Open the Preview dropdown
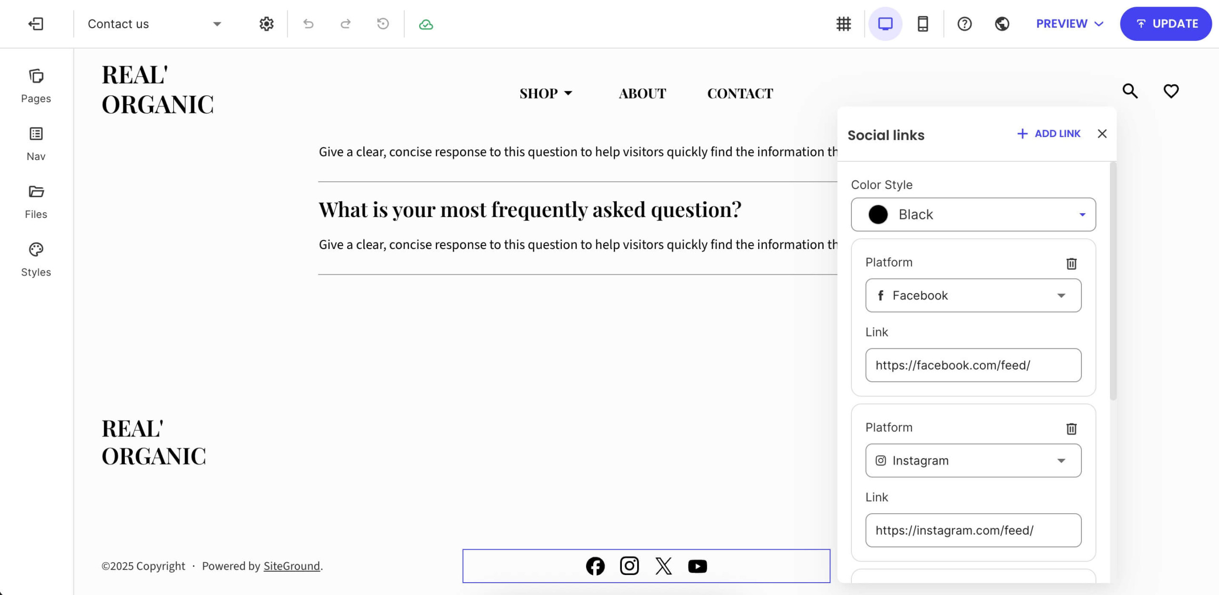The image size is (1219, 595). click(1069, 24)
